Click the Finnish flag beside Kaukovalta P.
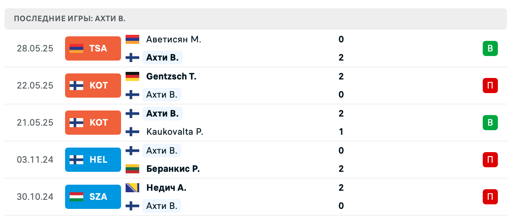The image size is (513, 221). 132,132
